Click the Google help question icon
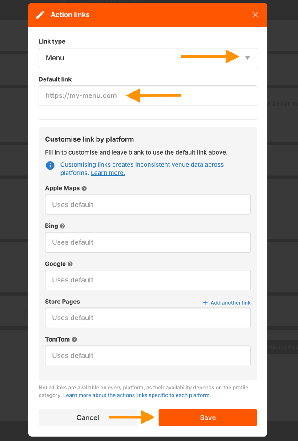298x441 pixels. coord(70,264)
